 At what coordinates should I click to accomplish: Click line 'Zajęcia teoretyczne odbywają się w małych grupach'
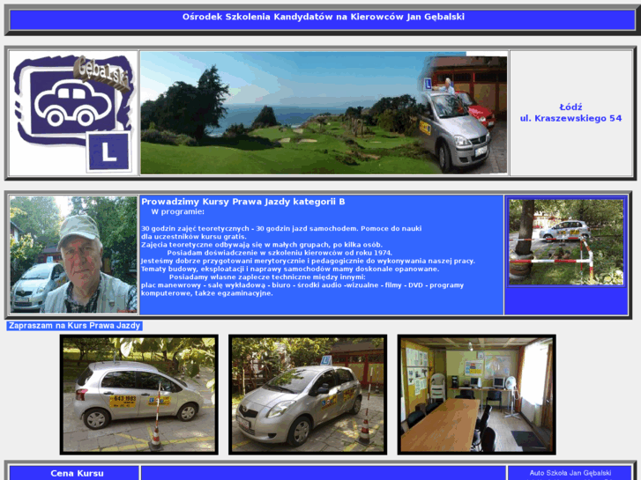[262, 245]
